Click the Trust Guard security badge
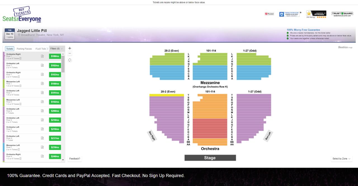 tap(342, 14)
